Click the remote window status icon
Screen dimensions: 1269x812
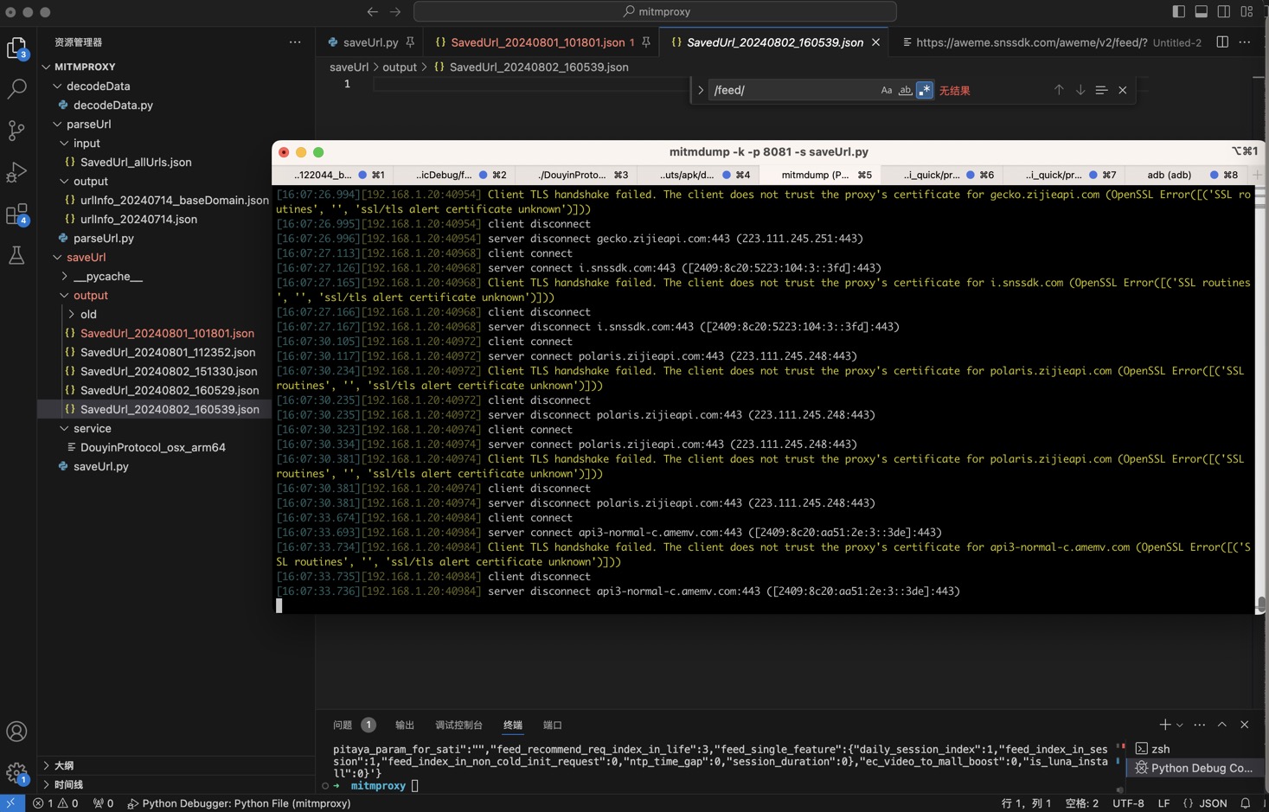point(11,803)
